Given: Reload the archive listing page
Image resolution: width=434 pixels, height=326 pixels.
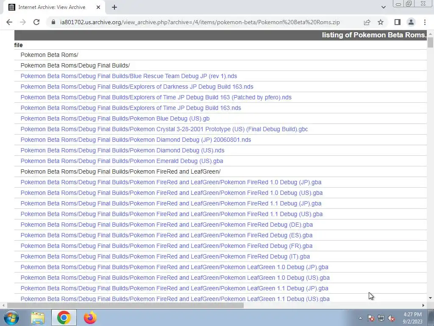Looking at the screenshot, I should 36,22.
